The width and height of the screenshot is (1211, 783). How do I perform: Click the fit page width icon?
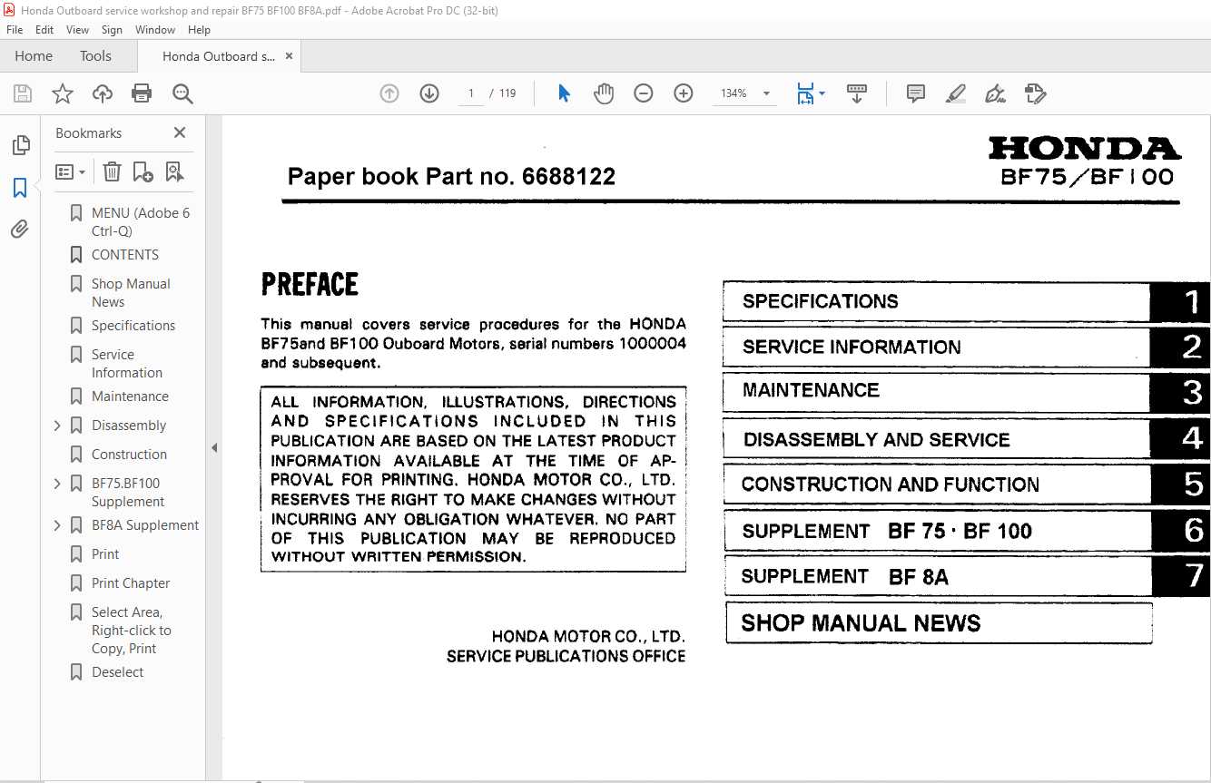pyautogui.click(x=805, y=93)
